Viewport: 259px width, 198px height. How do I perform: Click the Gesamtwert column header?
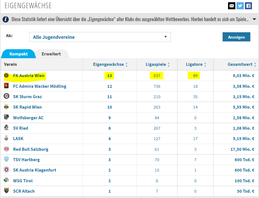[x=240, y=64]
